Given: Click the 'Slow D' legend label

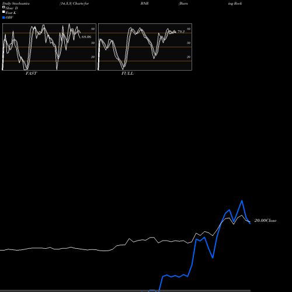Looking at the screenshot, I should tap(12, 8).
